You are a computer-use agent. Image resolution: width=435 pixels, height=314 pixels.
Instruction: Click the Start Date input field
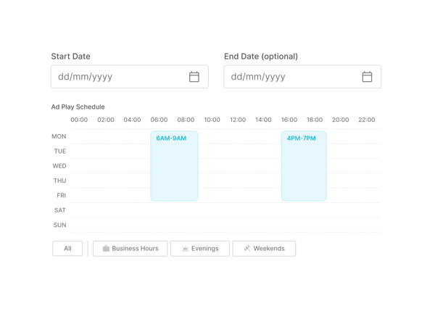tap(120, 77)
